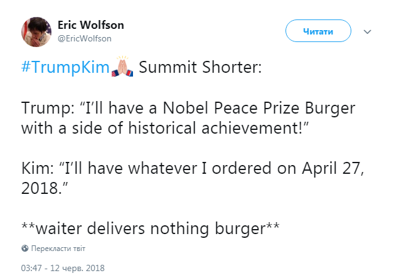The image size is (394, 278).
Task: Click the 'waiter delivers nothing burger' line
Action: tap(151, 228)
